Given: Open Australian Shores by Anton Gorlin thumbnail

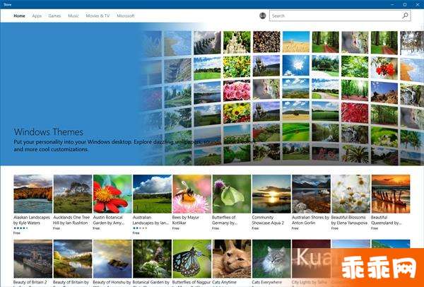Looking at the screenshot, I should tap(311, 194).
